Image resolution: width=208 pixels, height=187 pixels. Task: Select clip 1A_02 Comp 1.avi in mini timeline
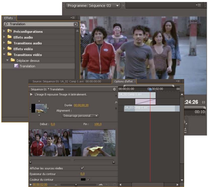137,95
